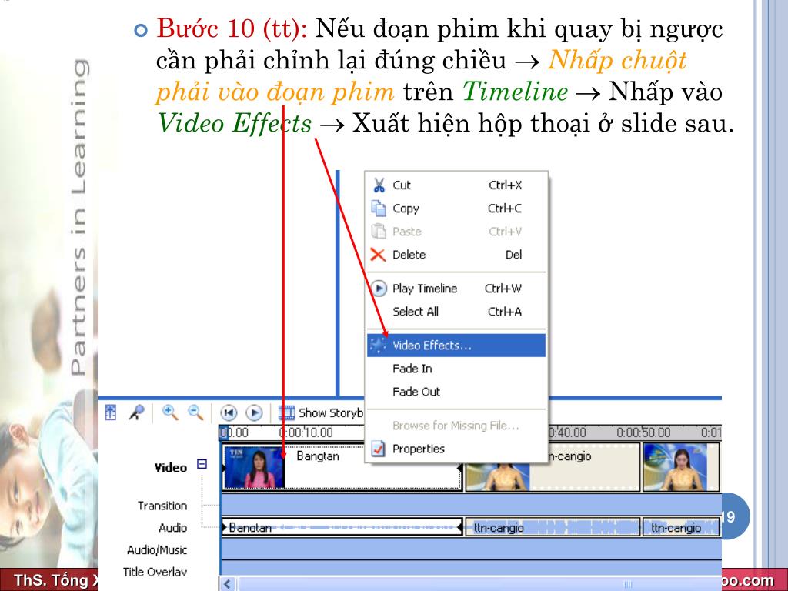Click the Audio track label
The height and width of the screenshot is (591, 788).
173,528
